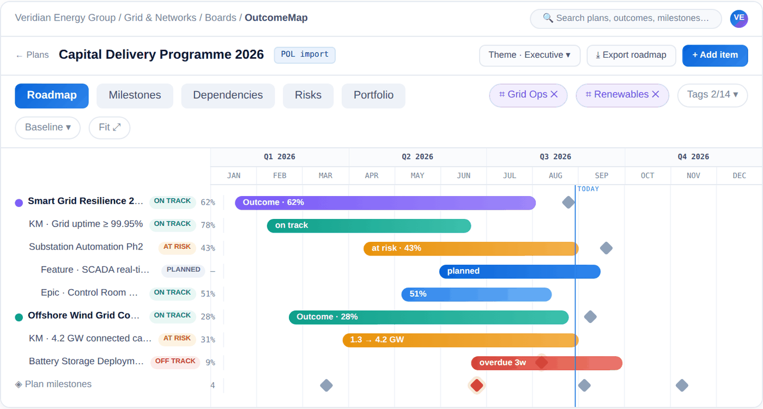Click the orange at risk 43% bar
The height and width of the screenshot is (409, 763).
(471, 248)
